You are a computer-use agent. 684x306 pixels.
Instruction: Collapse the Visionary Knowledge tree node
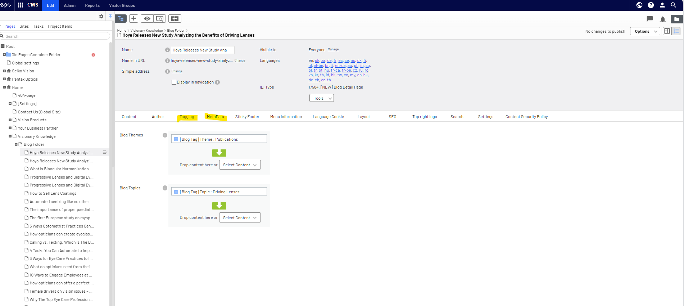[10, 136]
